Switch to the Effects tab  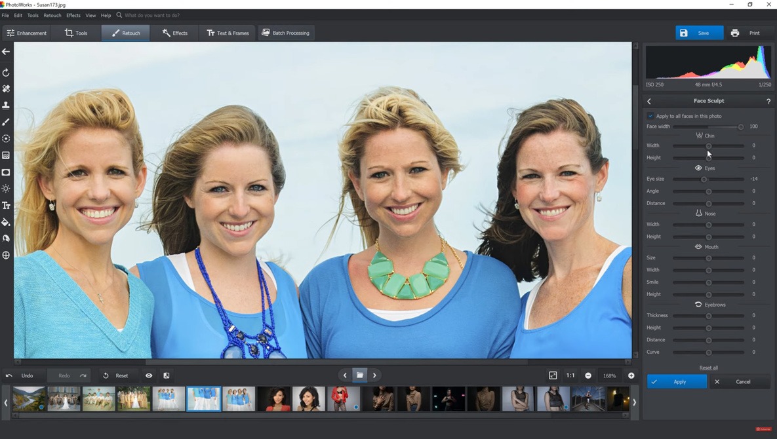pos(175,33)
